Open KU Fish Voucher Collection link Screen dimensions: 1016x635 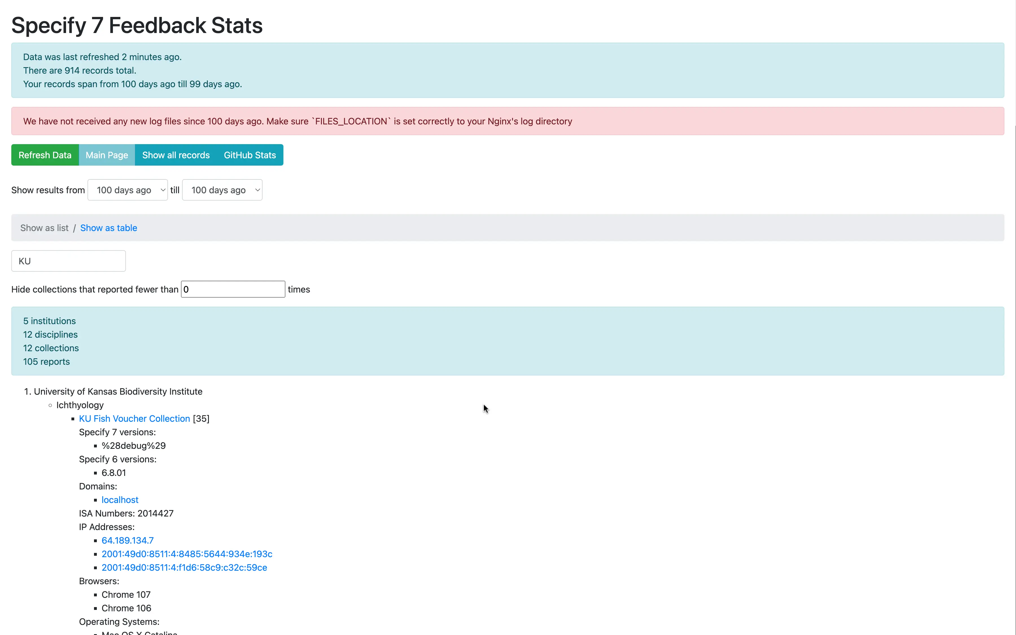coord(134,418)
